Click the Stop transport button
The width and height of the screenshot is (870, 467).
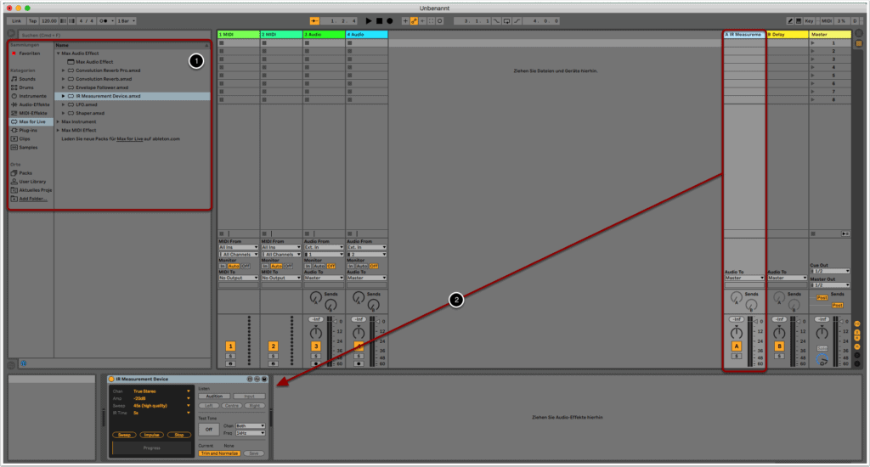(x=379, y=20)
